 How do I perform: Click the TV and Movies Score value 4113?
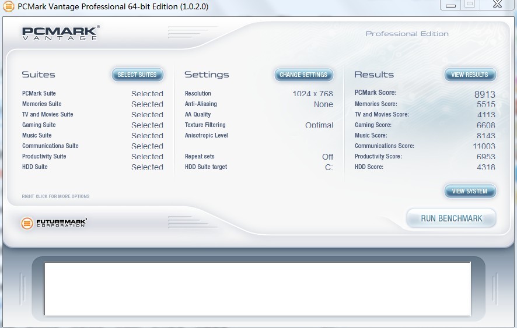[486, 115]
